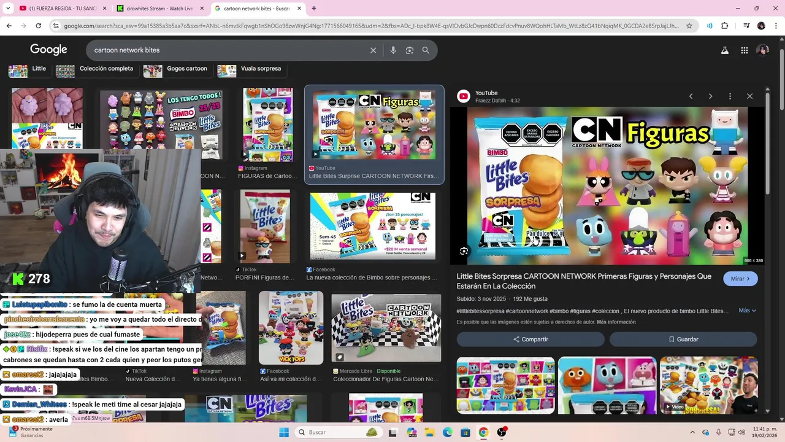
Task: Show hidden system tray icons chevron
Action: point(692,432)
